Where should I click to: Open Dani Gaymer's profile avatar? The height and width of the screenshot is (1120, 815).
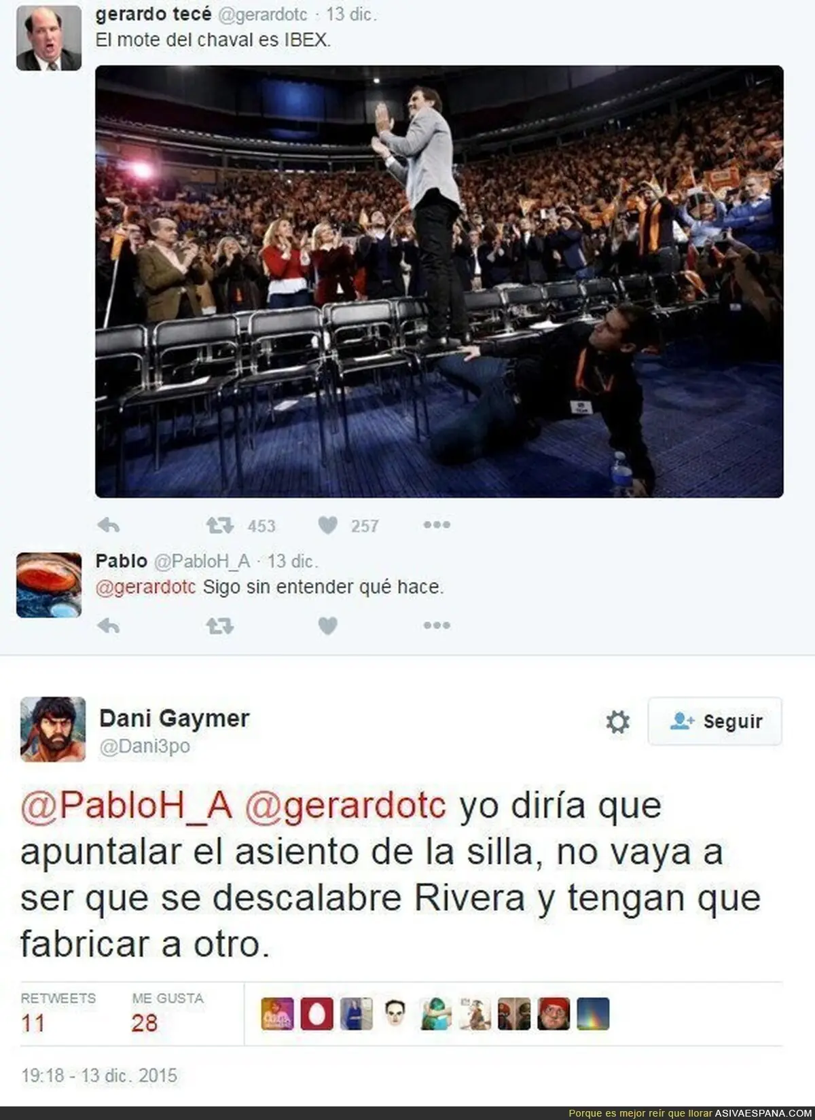pyautogui.click(x=53, y=729)
